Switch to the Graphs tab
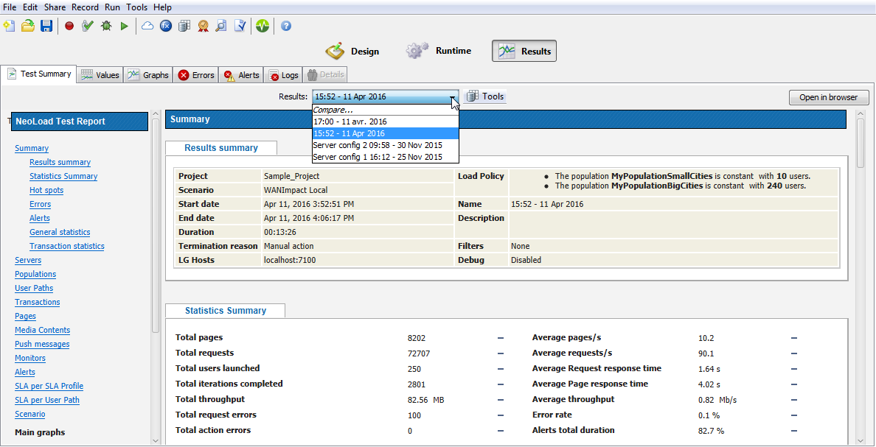The width and height of the screenshot is (876, 447). coord(148,75)
